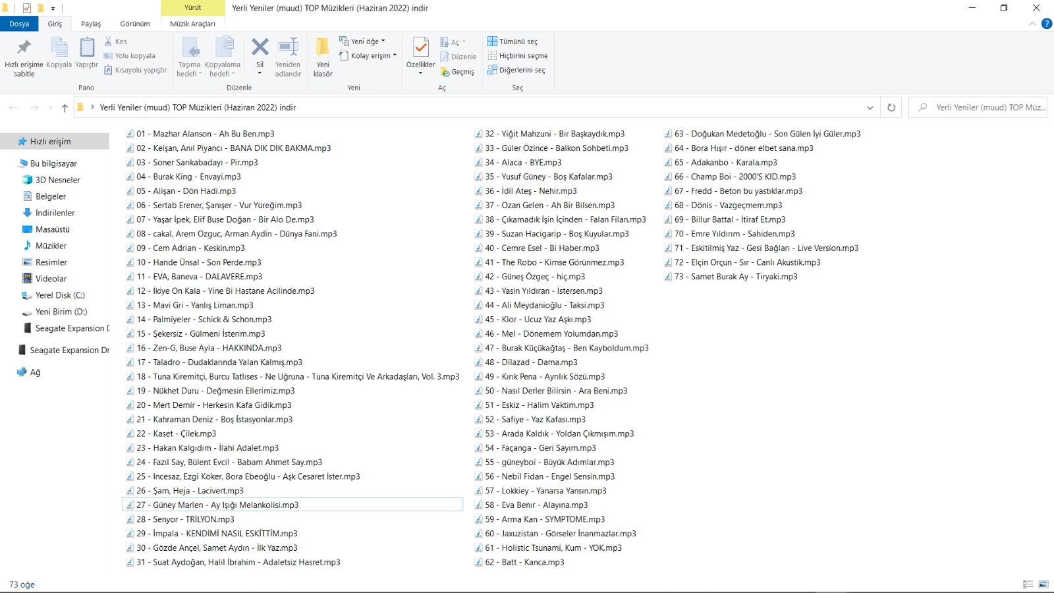Click Hiçbirini seçme in ribbon

pyautogui.click(x=518, y=56)
